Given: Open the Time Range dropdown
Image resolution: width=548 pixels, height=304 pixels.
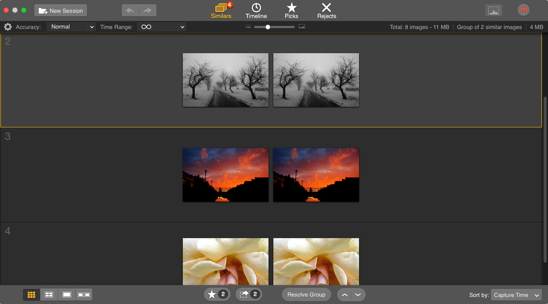Looking at the screenshot, I should click(x=162, y=27).
